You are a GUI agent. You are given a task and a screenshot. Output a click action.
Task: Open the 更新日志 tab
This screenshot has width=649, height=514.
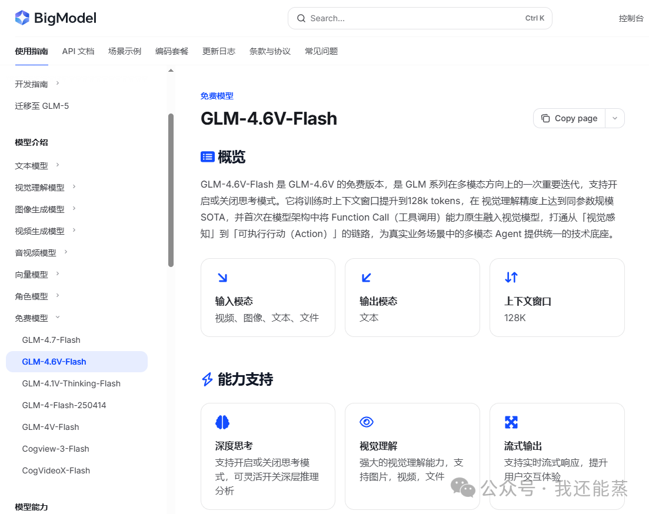pyautogui.click(x=218, y=51)
